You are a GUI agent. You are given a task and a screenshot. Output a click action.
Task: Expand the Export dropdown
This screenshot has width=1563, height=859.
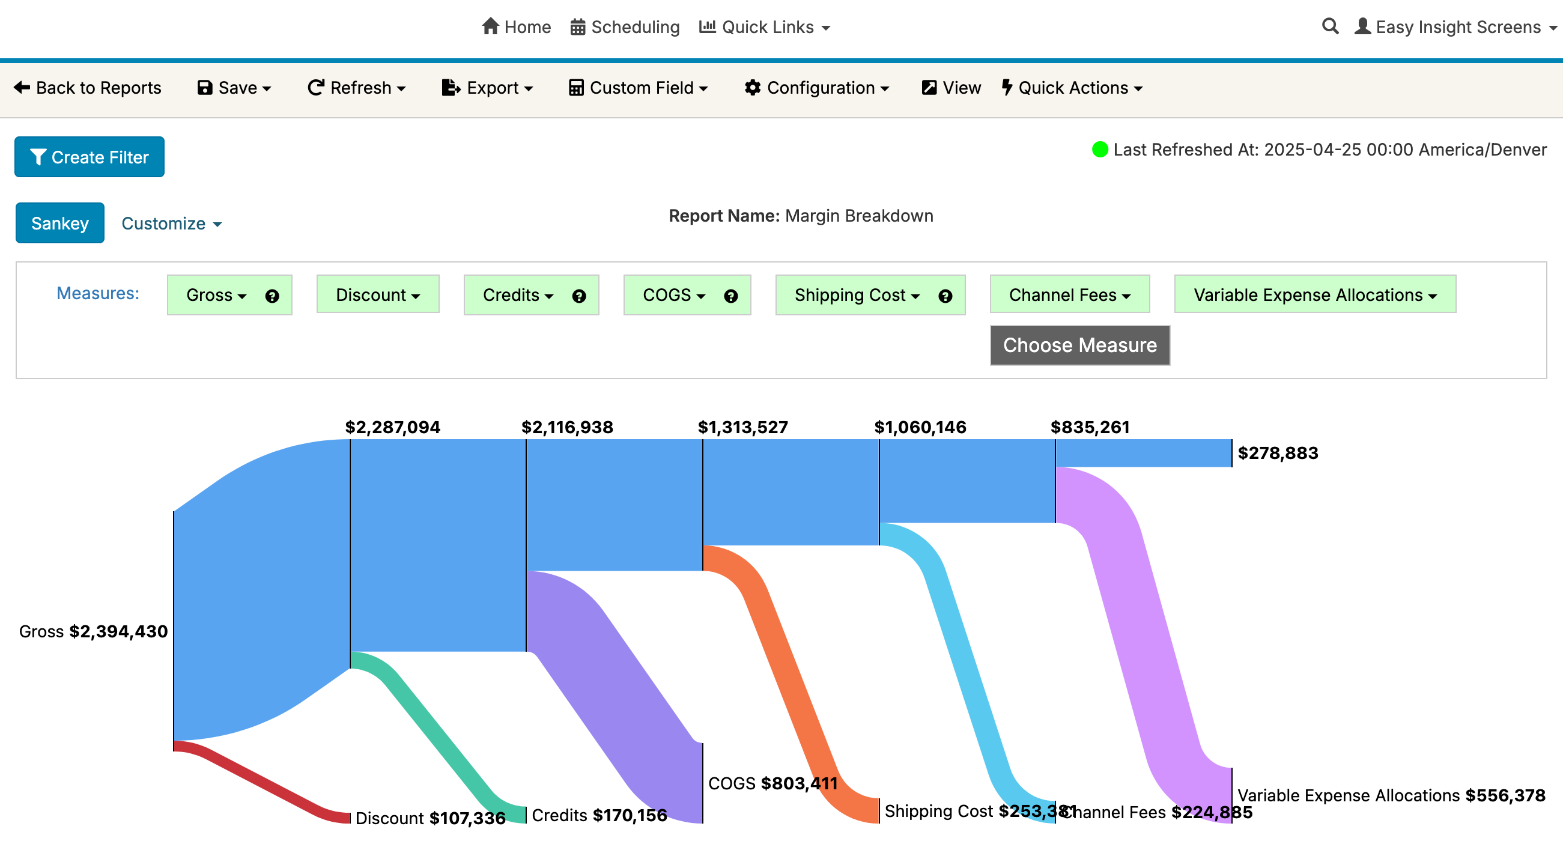pos(487,88)
